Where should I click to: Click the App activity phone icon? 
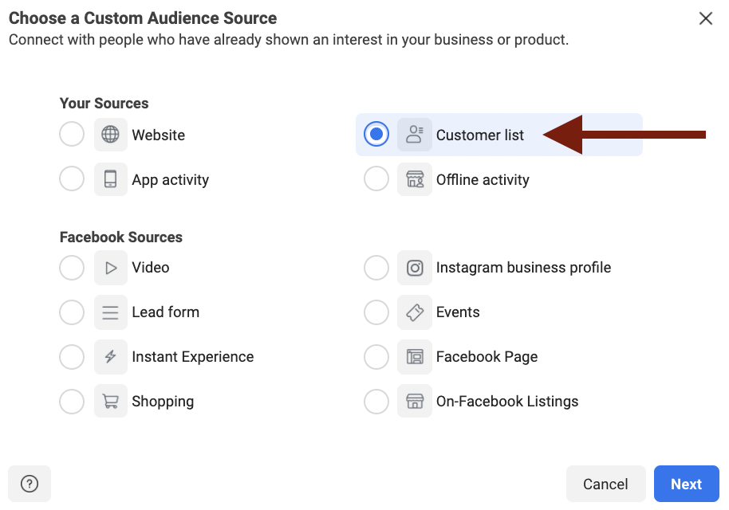point(111,179)
